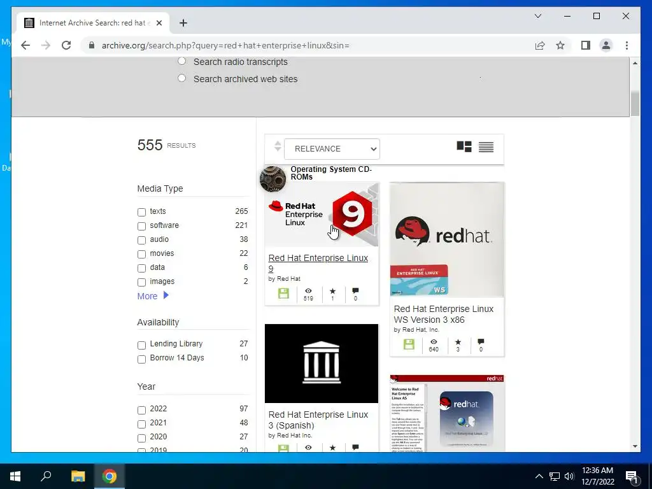Select the Internet Archive Search tab

[x=92, y=23]
